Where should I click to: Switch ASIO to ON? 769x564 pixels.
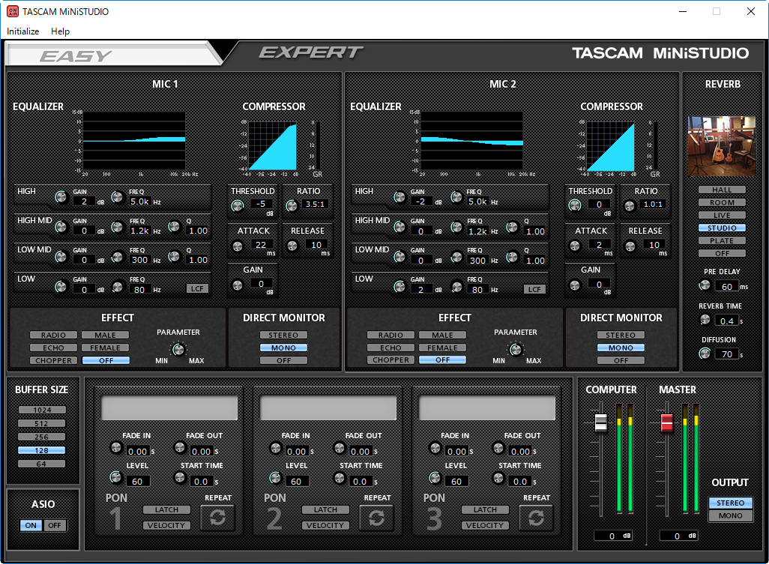(x=31, y=525)
